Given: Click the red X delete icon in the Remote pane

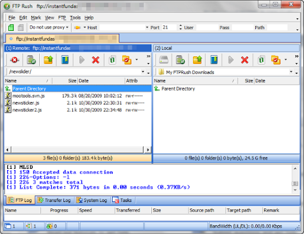Looking at the screenshot, I should pos(96,60).
